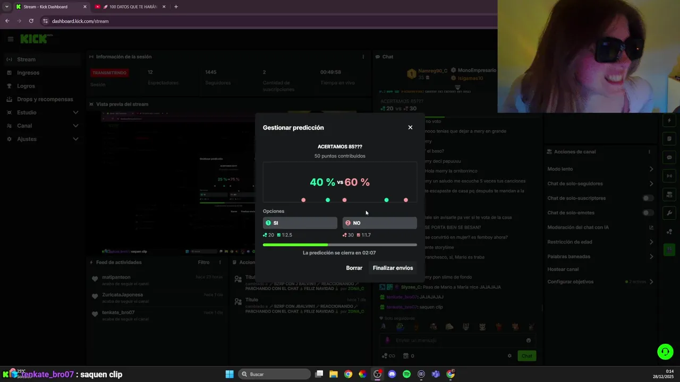Open Drops y recompensas in sidebar
Image resolution: width=680 pixels, height=382 pixels.
(41, 99)
